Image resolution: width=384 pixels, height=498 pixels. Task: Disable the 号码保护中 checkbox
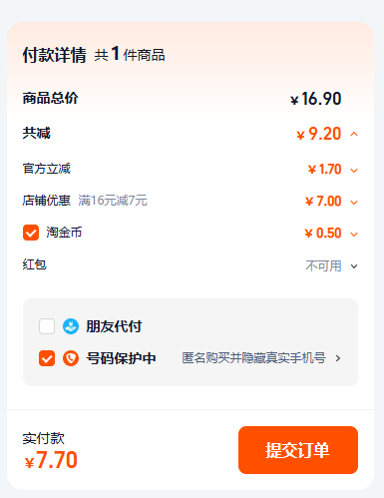[x=47, y=358]
